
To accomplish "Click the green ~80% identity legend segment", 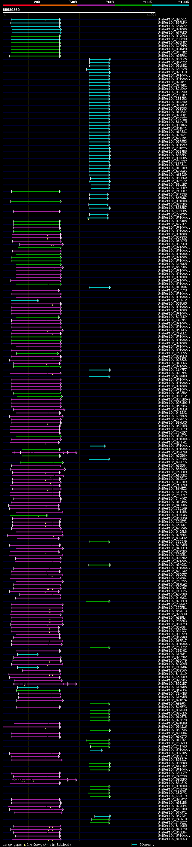I will click(x=133, y=5).
